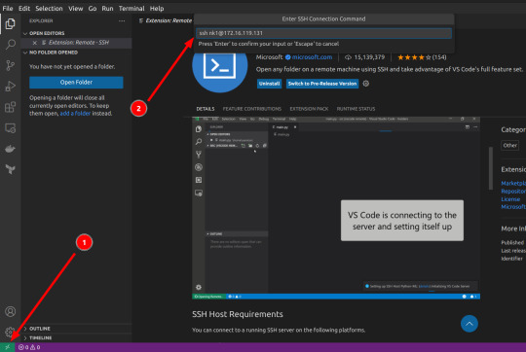Open the Terminal menu
Screen dimensions: 526x352
coord(131,9)
